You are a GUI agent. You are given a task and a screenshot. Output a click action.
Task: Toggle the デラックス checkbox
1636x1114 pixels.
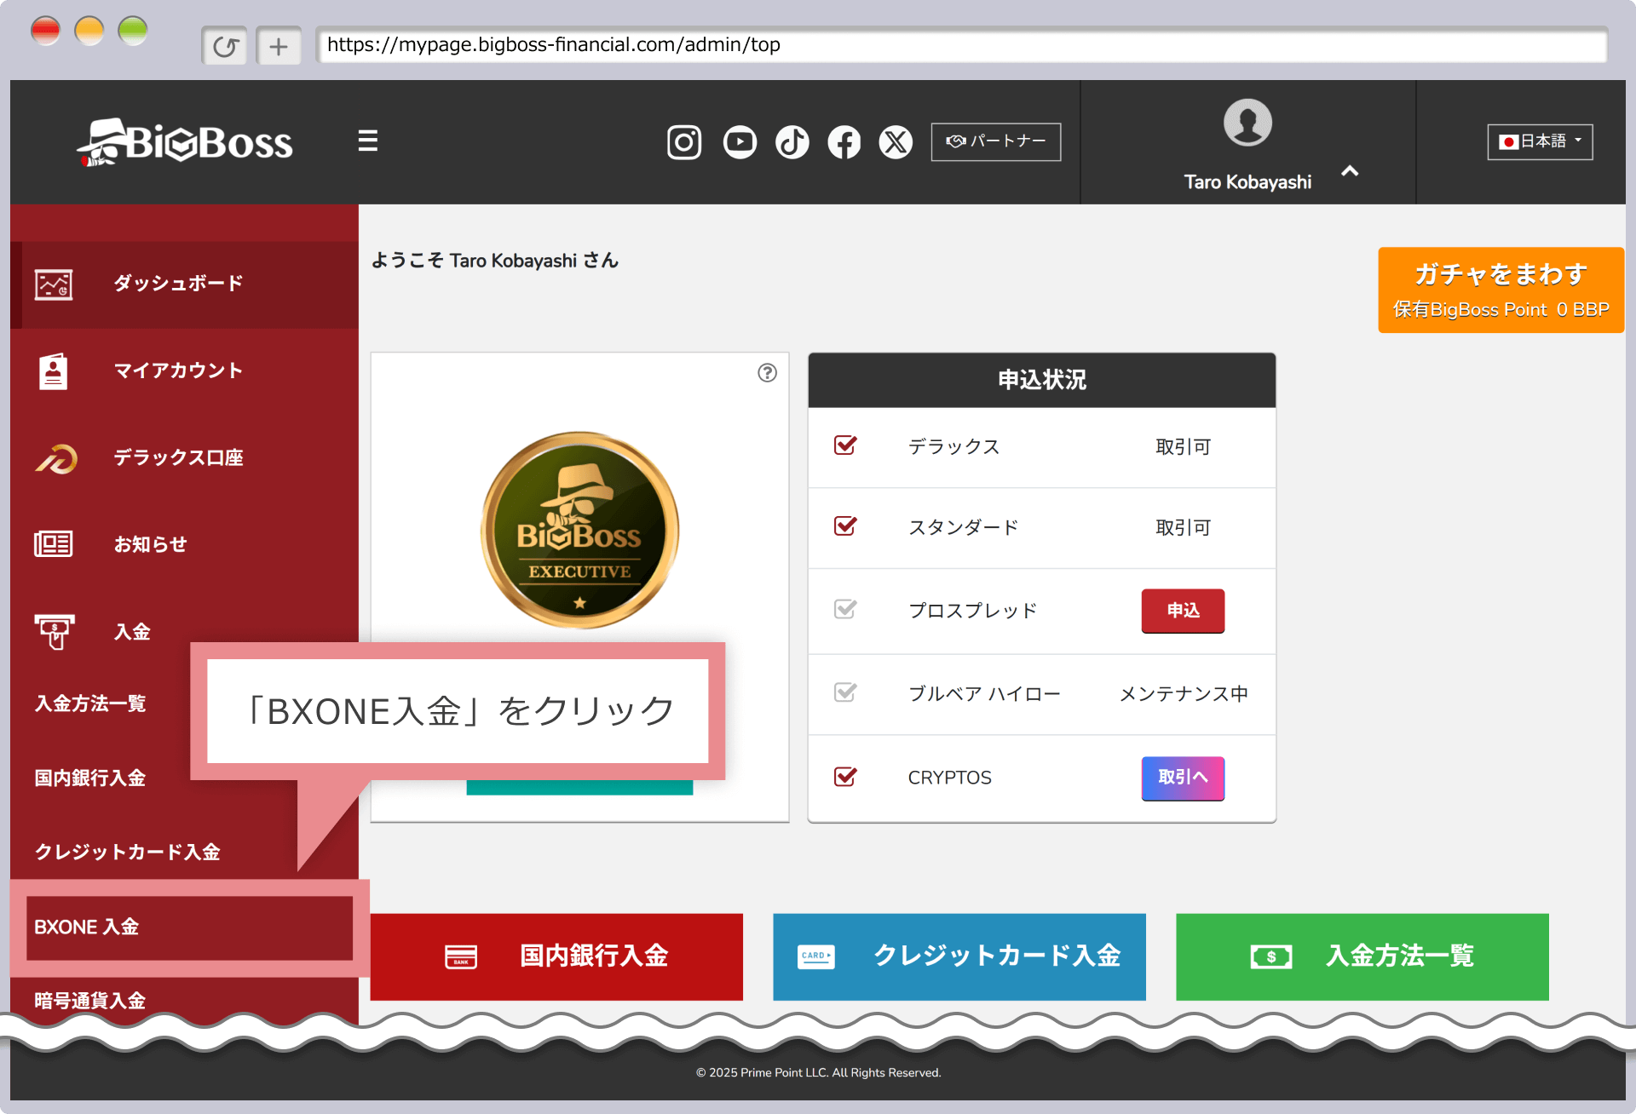(x=844, y=445)
